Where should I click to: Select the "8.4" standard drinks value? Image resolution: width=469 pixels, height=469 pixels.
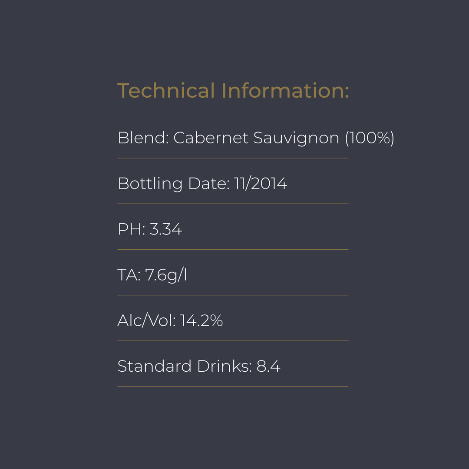coord(268,367)
